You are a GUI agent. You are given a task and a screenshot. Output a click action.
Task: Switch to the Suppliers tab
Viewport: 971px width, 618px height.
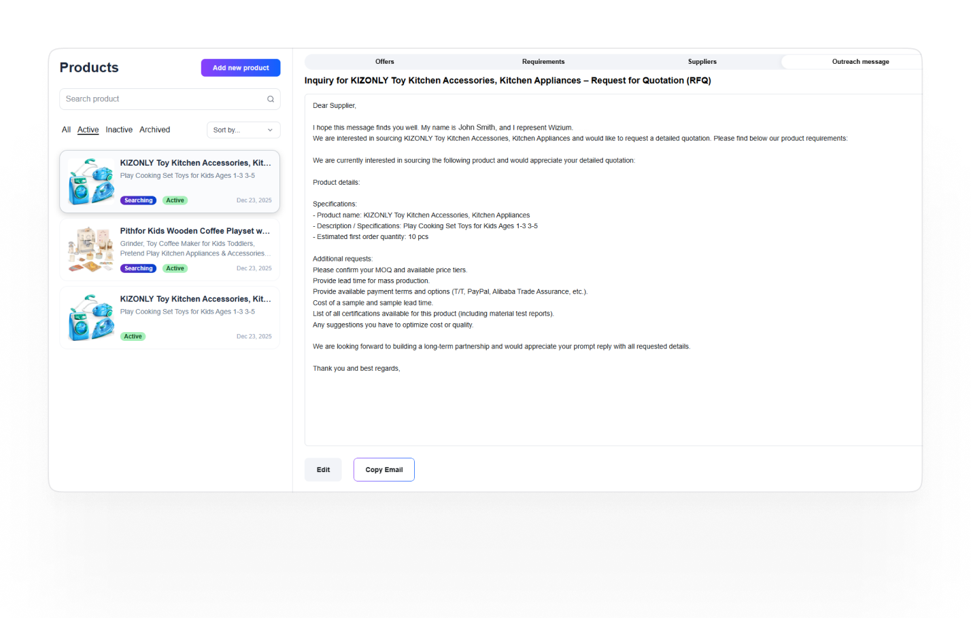pyautogui.click(x=702, y=62)
